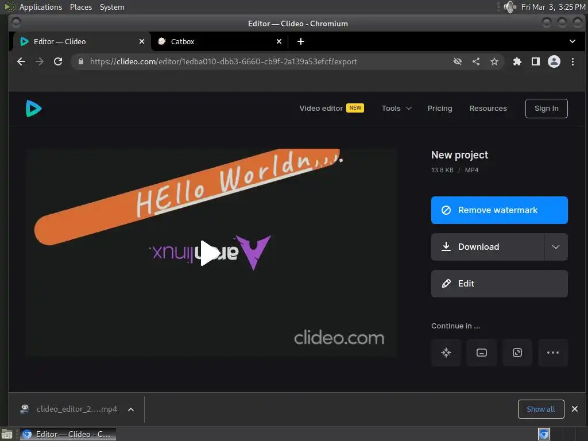Click the browser forward arrow
Image resolution: width=588 pixels, height=441 pixels.
click(40, 61)
